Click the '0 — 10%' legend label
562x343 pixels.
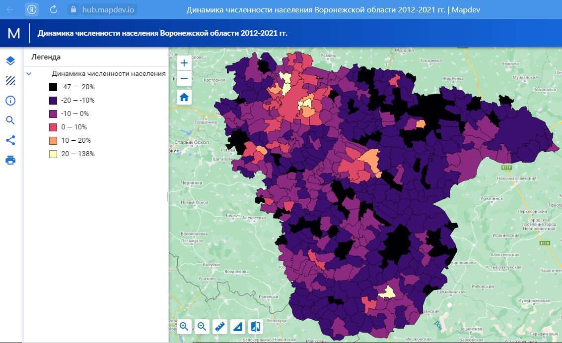tap(74, 127)
